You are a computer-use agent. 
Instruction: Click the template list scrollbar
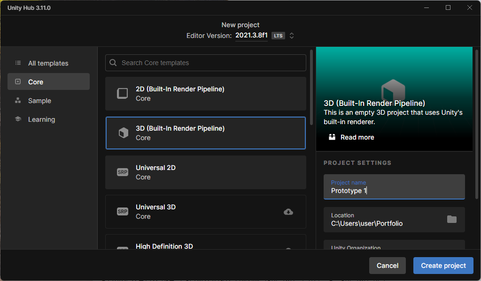coord(311,88)
